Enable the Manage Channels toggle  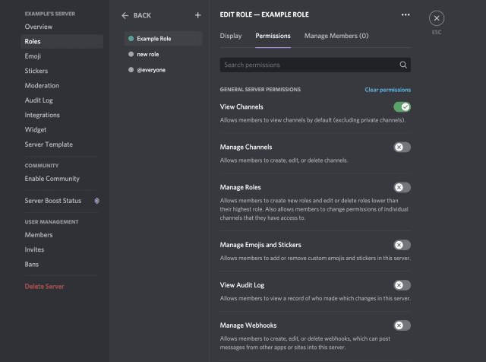(402, 148)
